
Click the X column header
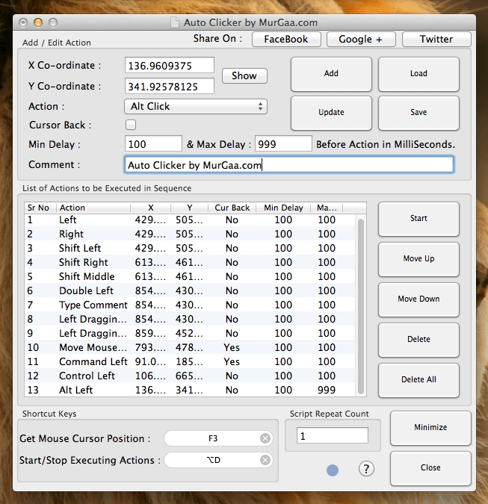(150, 208)
